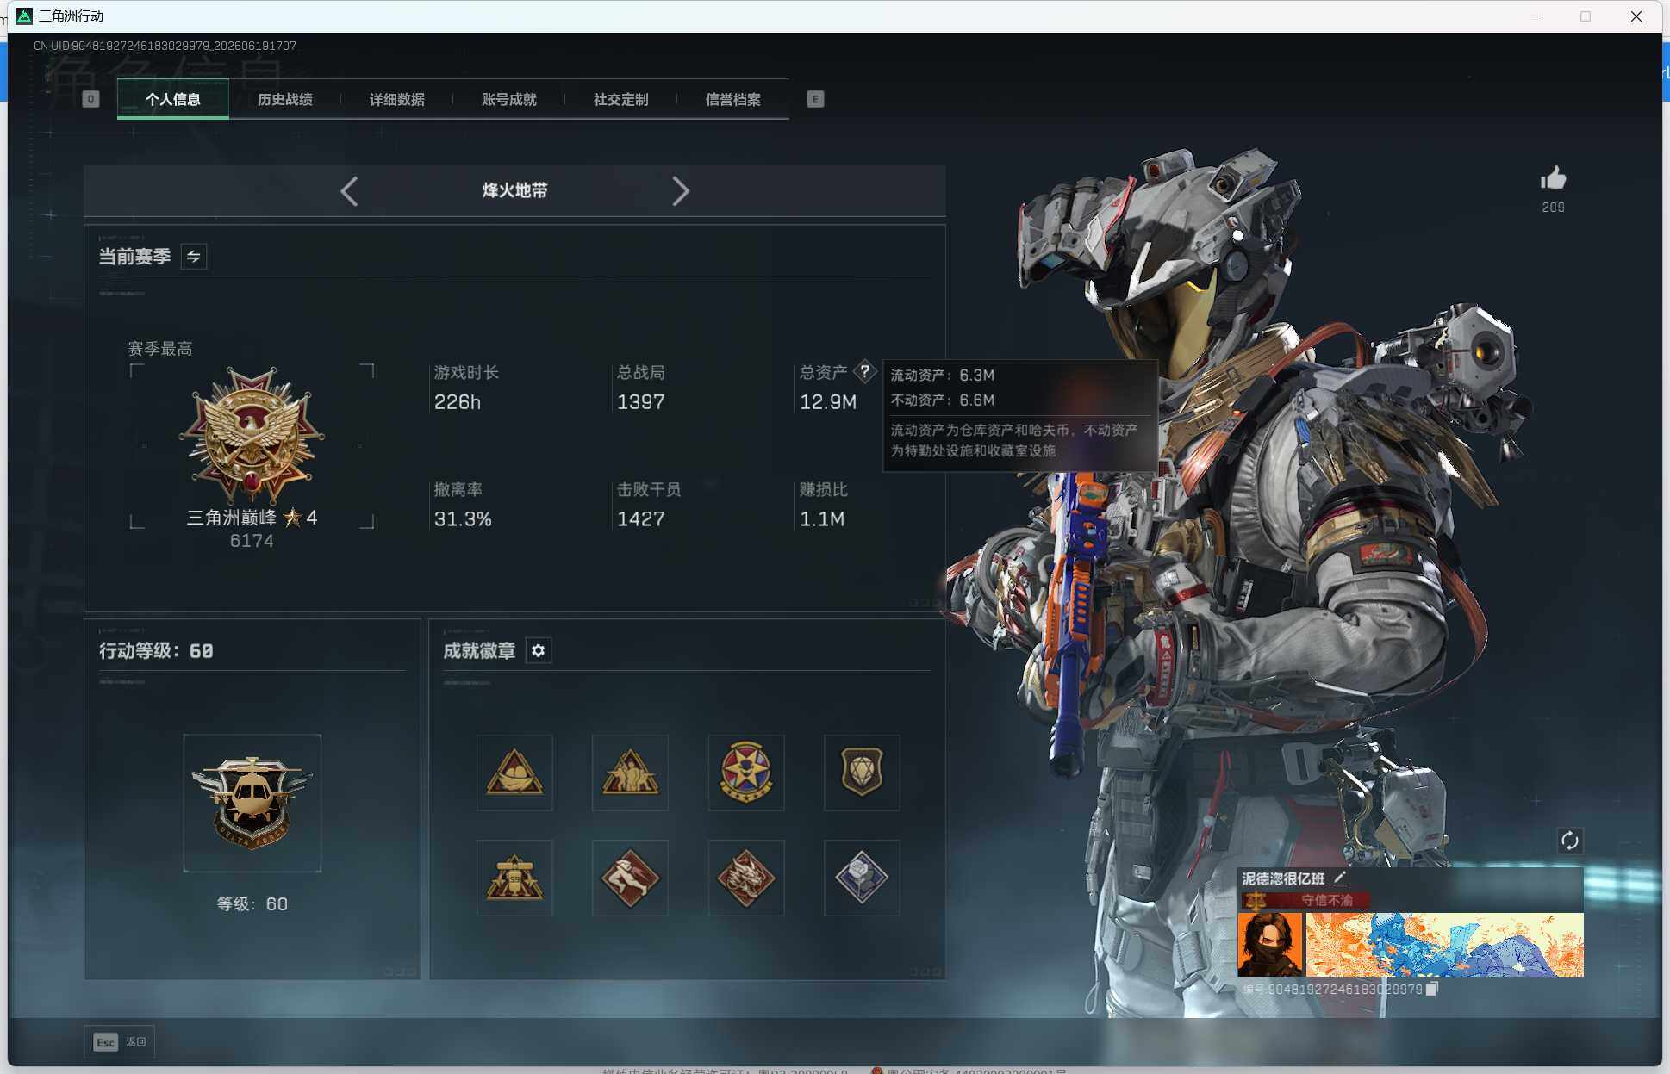
Task: Click the 游戏时长 226h value
Action: (458, 402)
